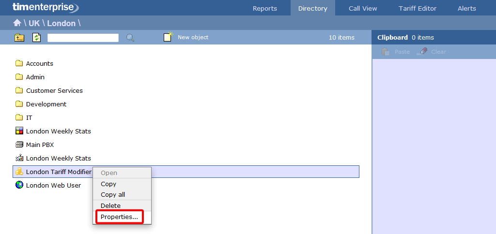Screen dimensions: 496x234
Task: Click the London Web User globe icon
Action: coord(19,185)
